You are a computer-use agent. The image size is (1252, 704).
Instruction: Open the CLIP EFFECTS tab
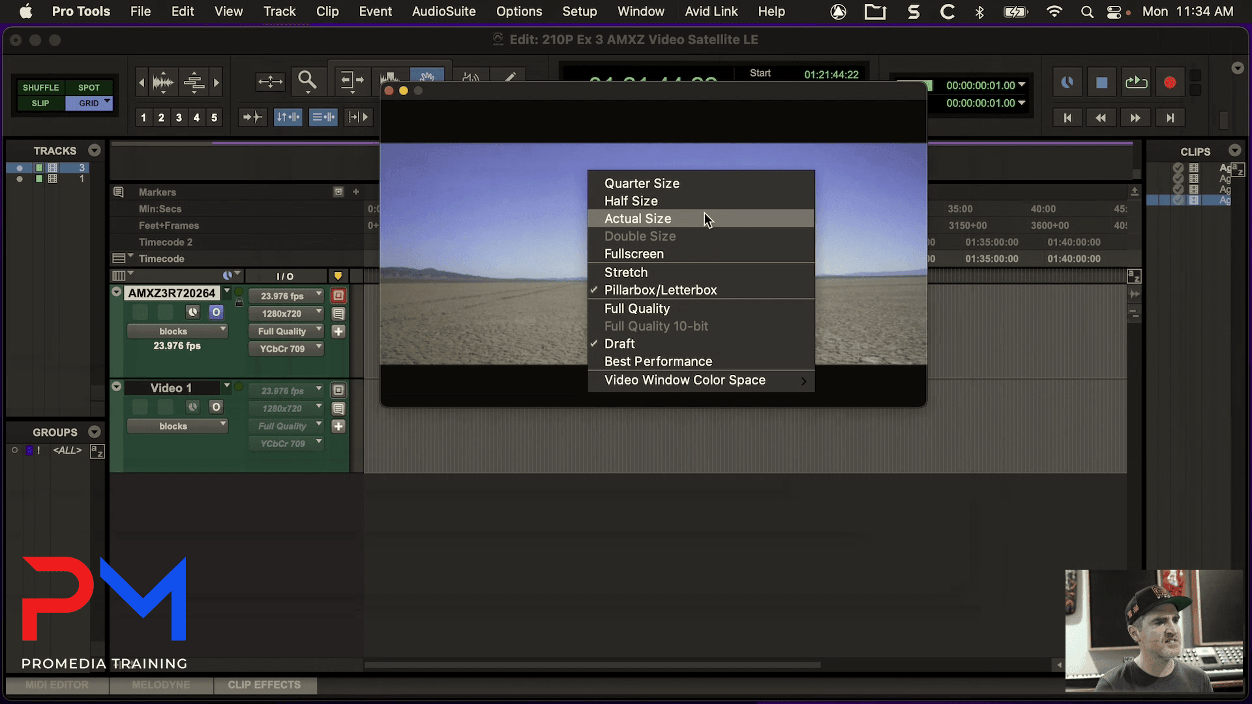(x=264, y=685)
